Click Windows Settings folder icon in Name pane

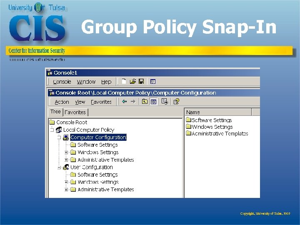point(189,127)
